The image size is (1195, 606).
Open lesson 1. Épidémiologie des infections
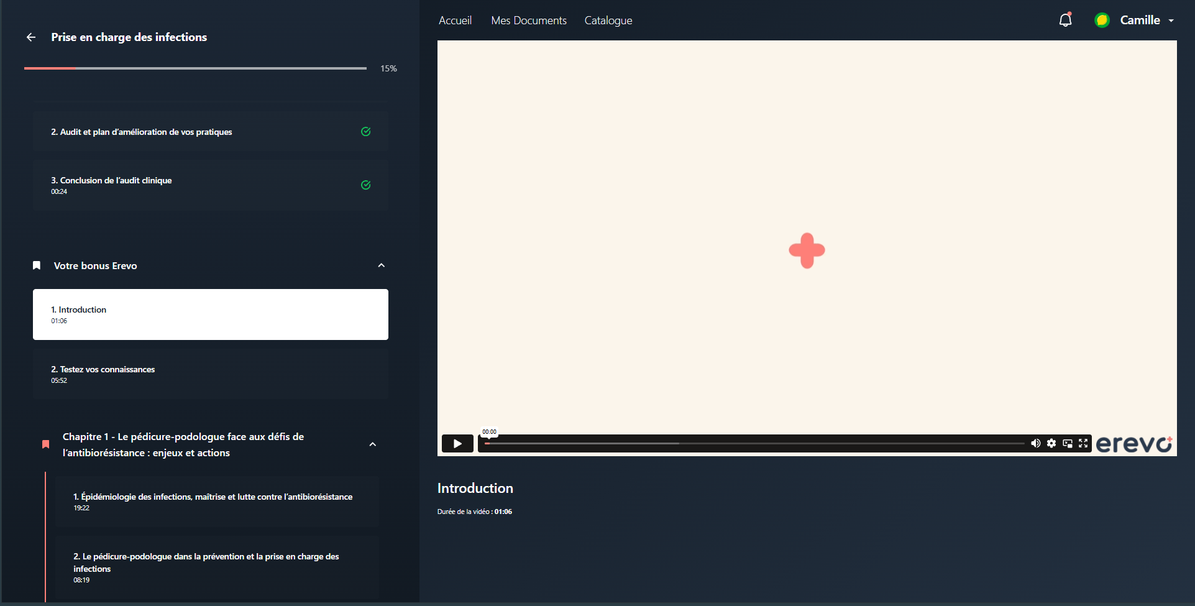(x=217, y=502)
